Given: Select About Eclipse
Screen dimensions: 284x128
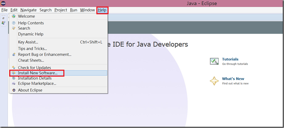Looking at the screenshot, I should point(58,90).
